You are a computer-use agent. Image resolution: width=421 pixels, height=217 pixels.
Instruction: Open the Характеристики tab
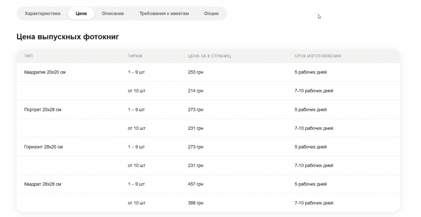[x=42, y=14]
